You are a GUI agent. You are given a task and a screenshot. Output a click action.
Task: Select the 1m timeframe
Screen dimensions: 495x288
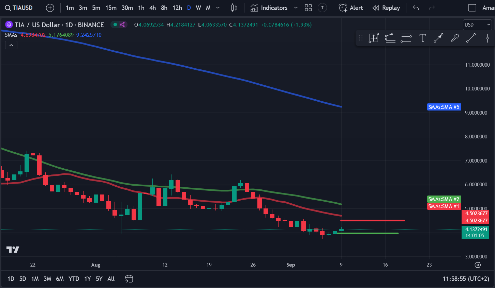70,8
